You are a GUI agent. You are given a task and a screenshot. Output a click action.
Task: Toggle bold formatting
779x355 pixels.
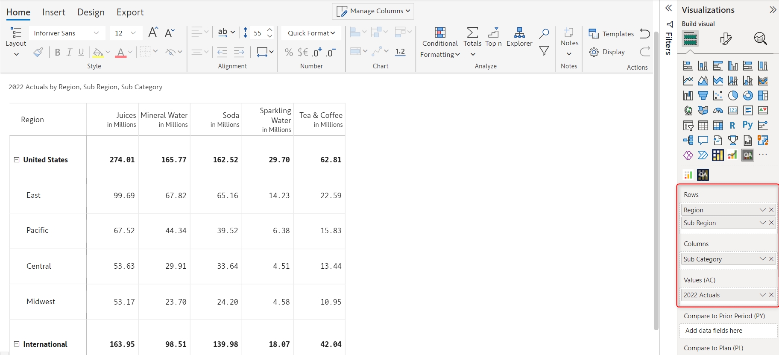click(57, 52)
